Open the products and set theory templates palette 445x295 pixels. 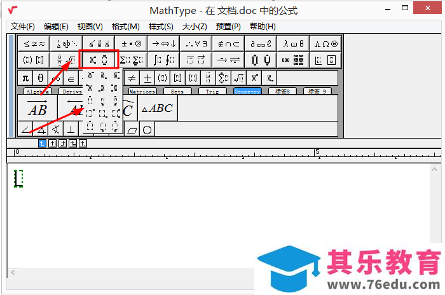(261, 60)
